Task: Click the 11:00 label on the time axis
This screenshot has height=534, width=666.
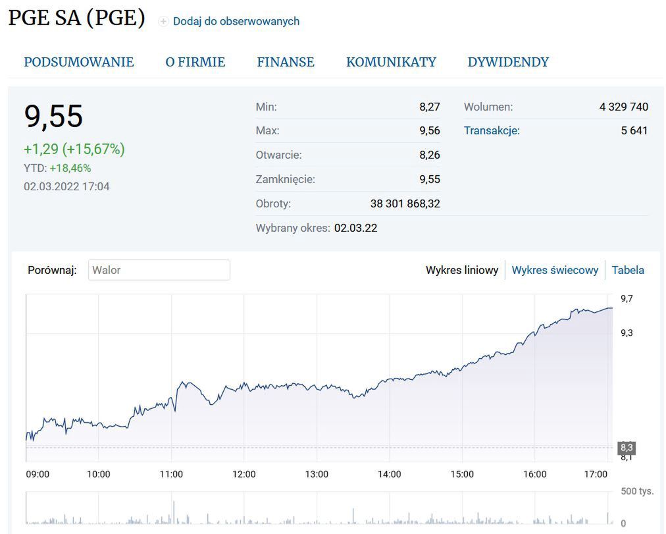Action: pos(171,474)
